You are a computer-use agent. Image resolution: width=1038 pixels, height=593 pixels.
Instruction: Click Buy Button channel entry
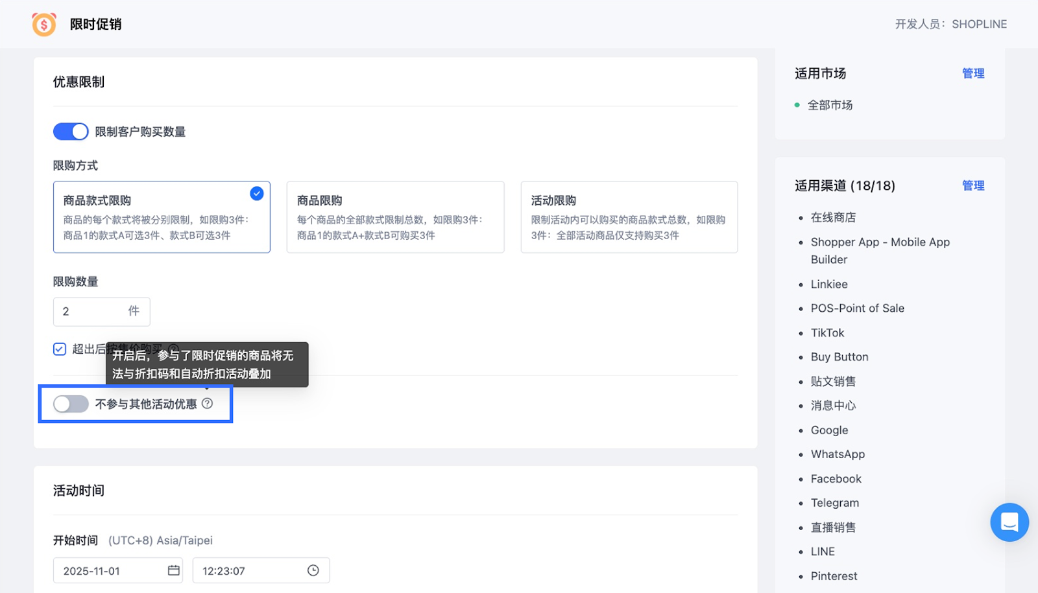coord(839,356)
